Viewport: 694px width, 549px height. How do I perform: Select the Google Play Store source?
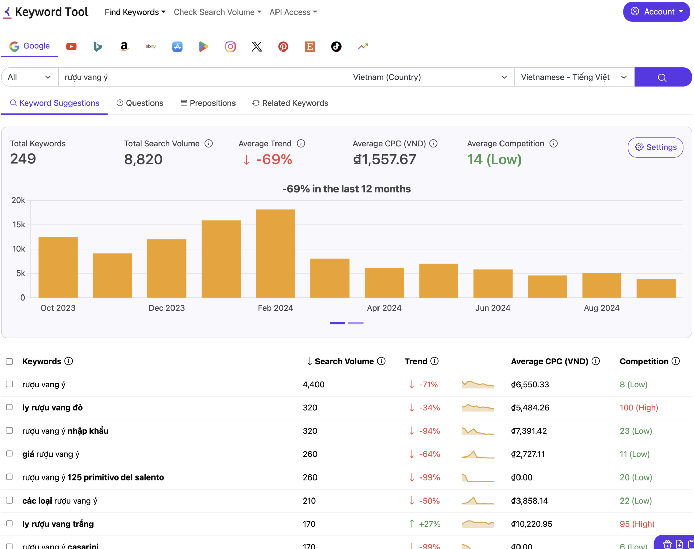[204, 46]
